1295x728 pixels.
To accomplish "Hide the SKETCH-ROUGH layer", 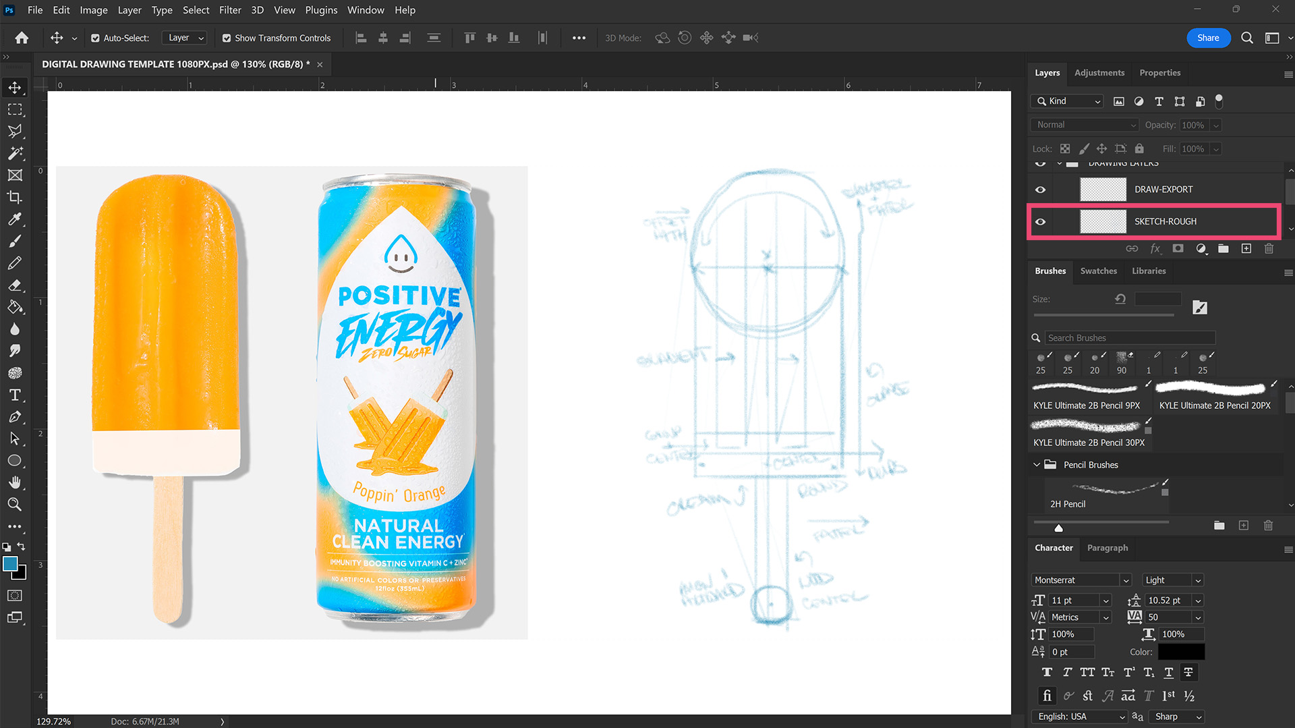I will pyautogui.click(x=1040, y=221).
